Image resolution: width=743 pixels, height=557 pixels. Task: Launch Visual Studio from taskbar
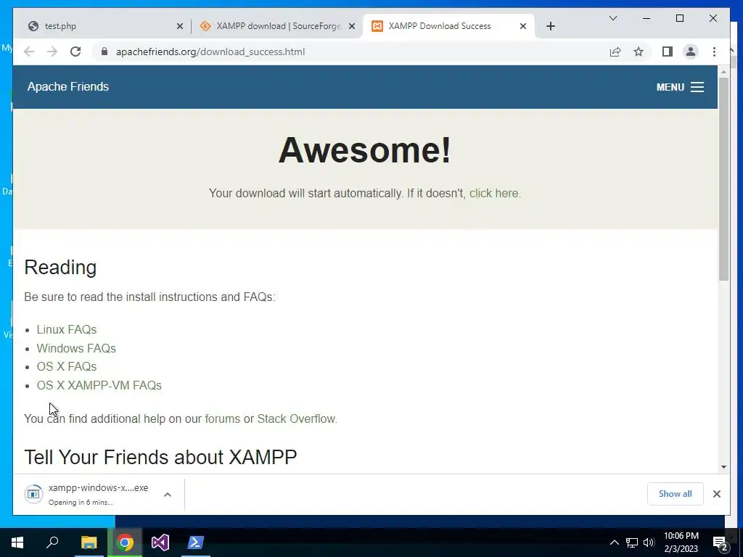(160, 542)
